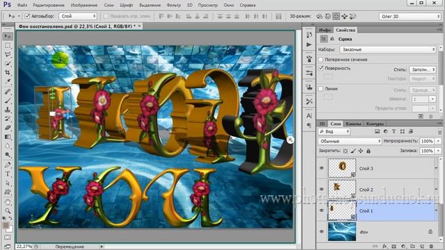Click the background color swatch
Viewport: 445px width, 250px height.
[10, 229]
